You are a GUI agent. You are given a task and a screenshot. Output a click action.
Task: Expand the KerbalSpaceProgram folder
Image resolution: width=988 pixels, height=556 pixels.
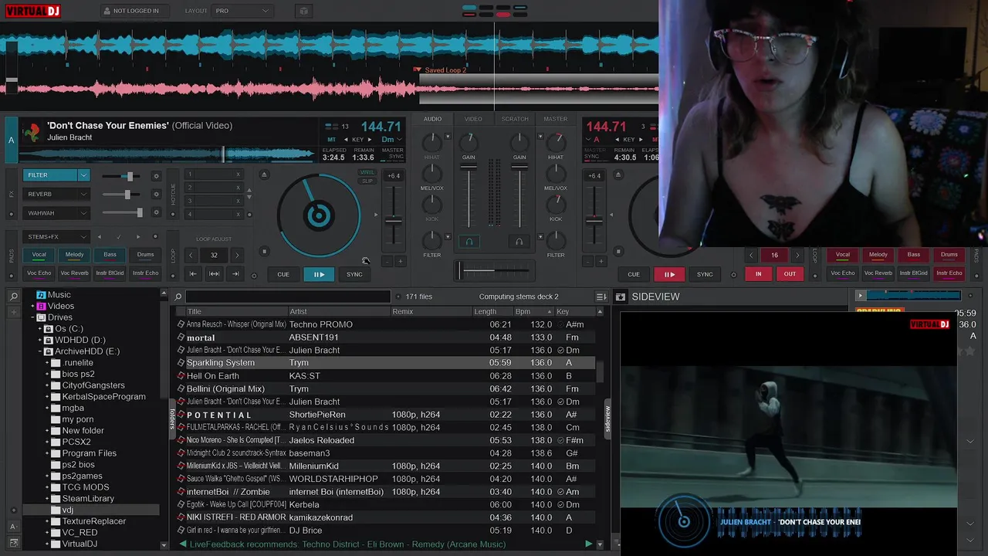[47, 397]
